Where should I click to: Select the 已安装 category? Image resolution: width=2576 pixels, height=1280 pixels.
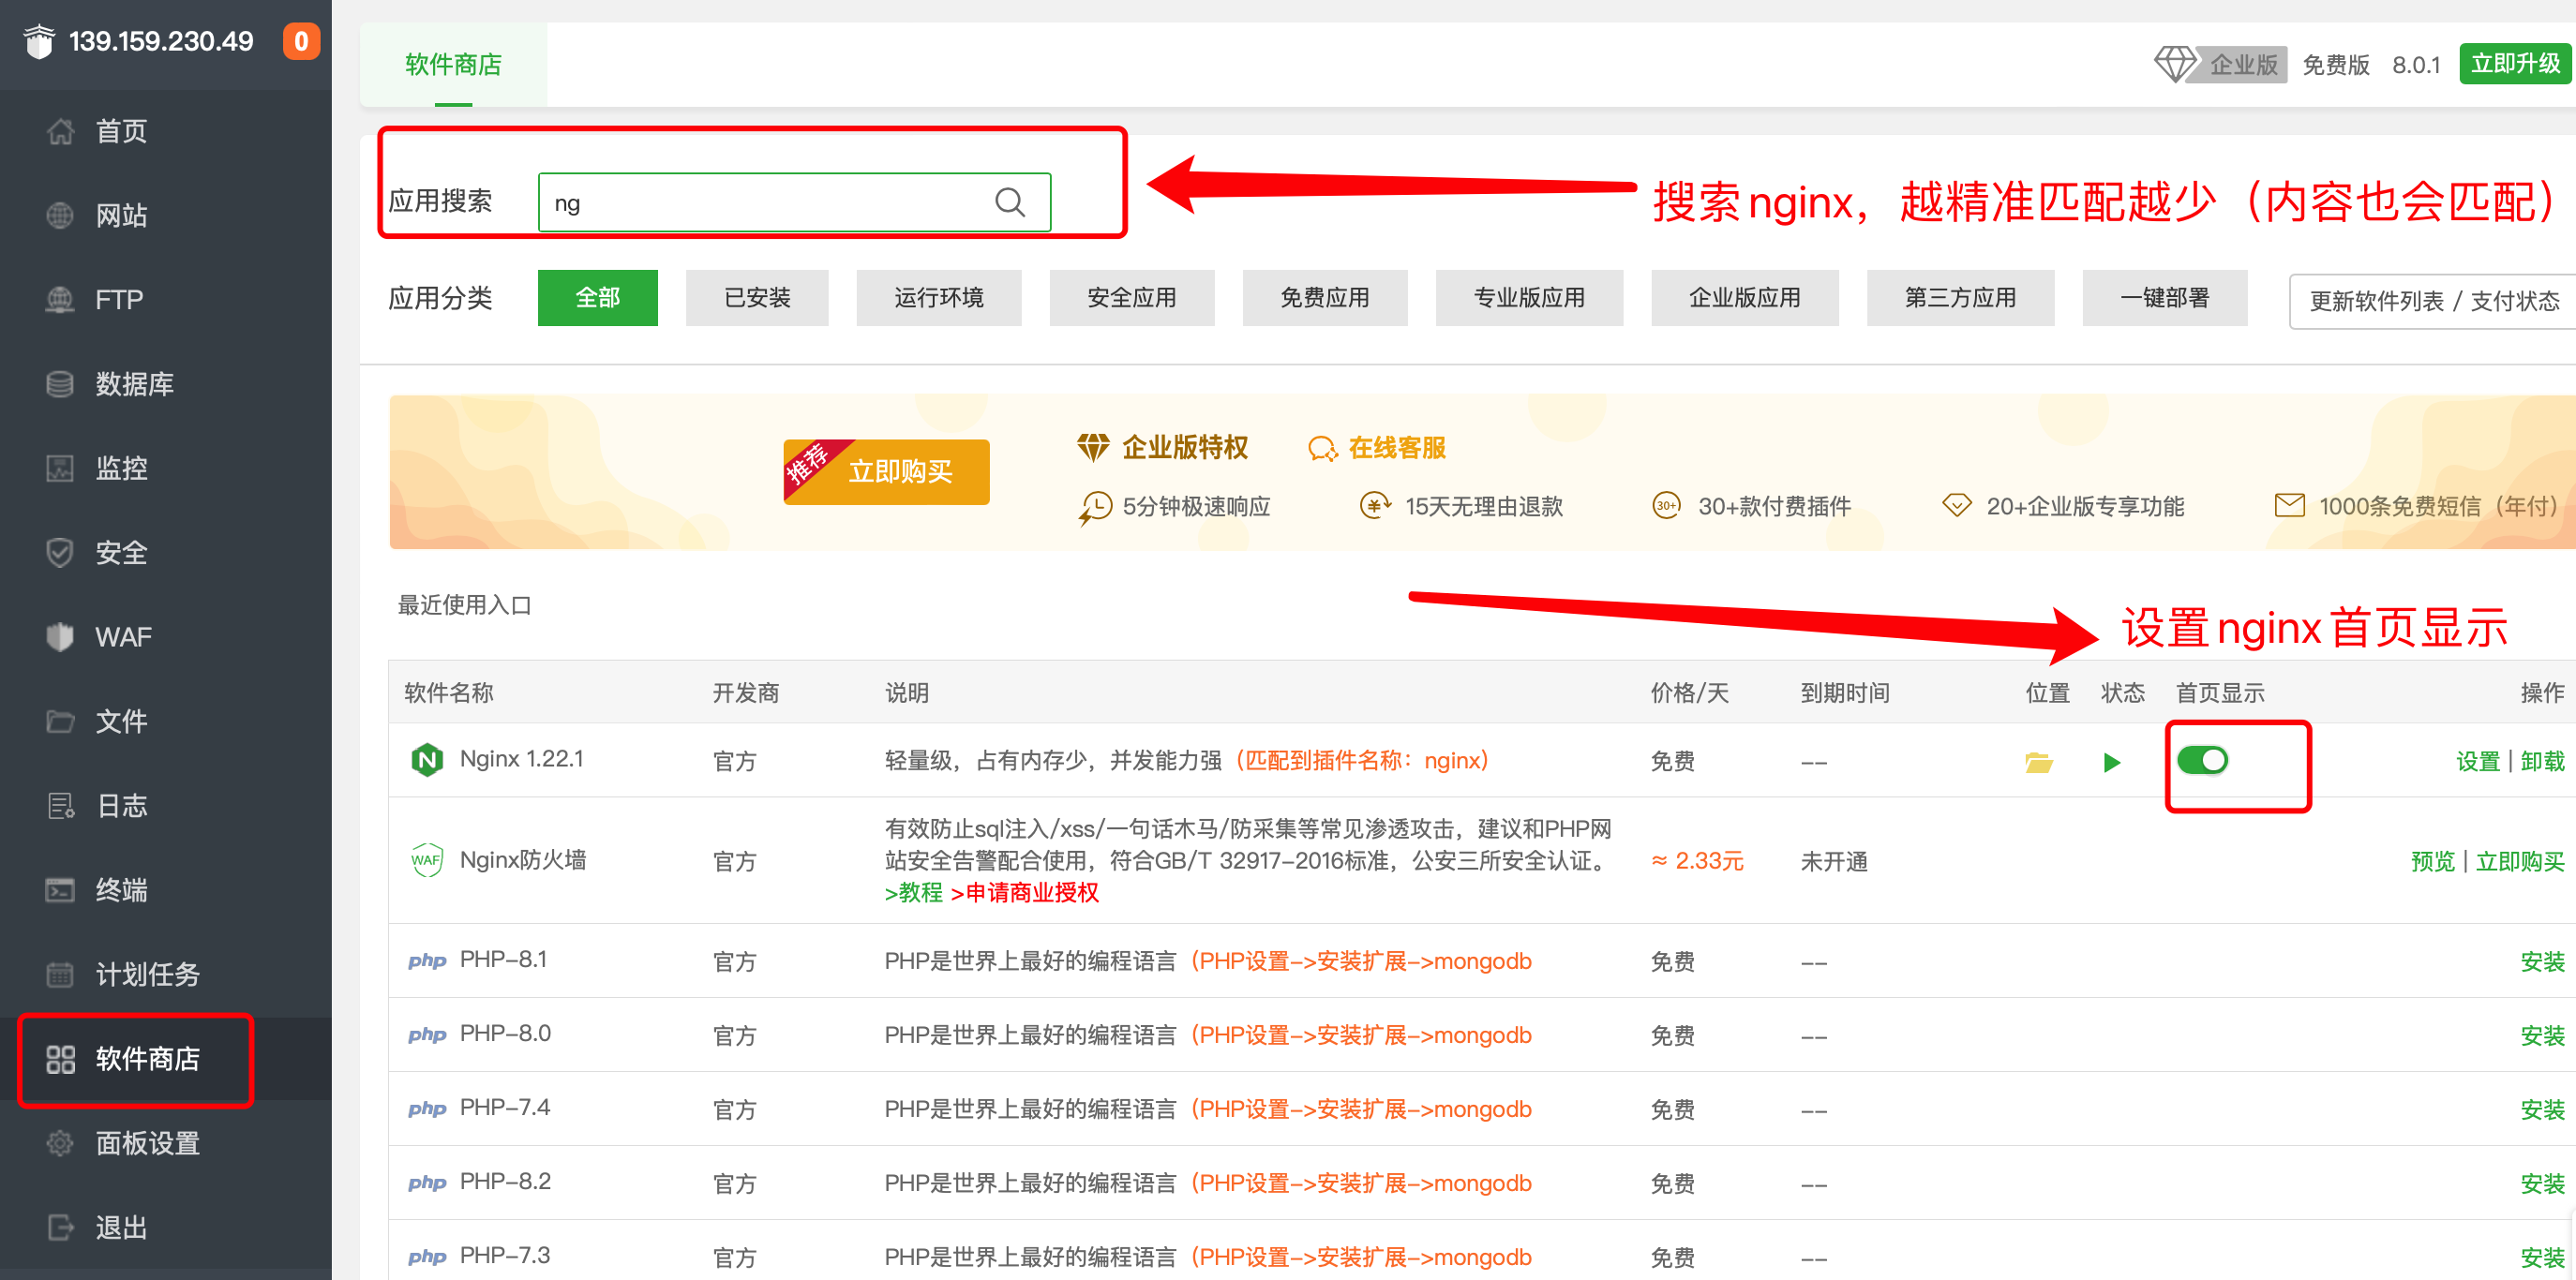(x=757, y=298)
